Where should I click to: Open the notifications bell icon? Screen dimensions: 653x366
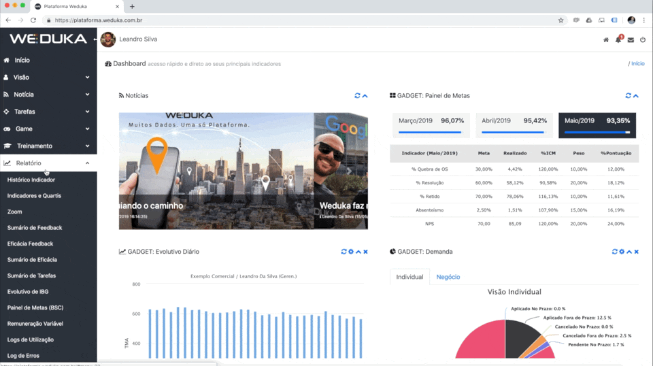click(x=618, y=39)
